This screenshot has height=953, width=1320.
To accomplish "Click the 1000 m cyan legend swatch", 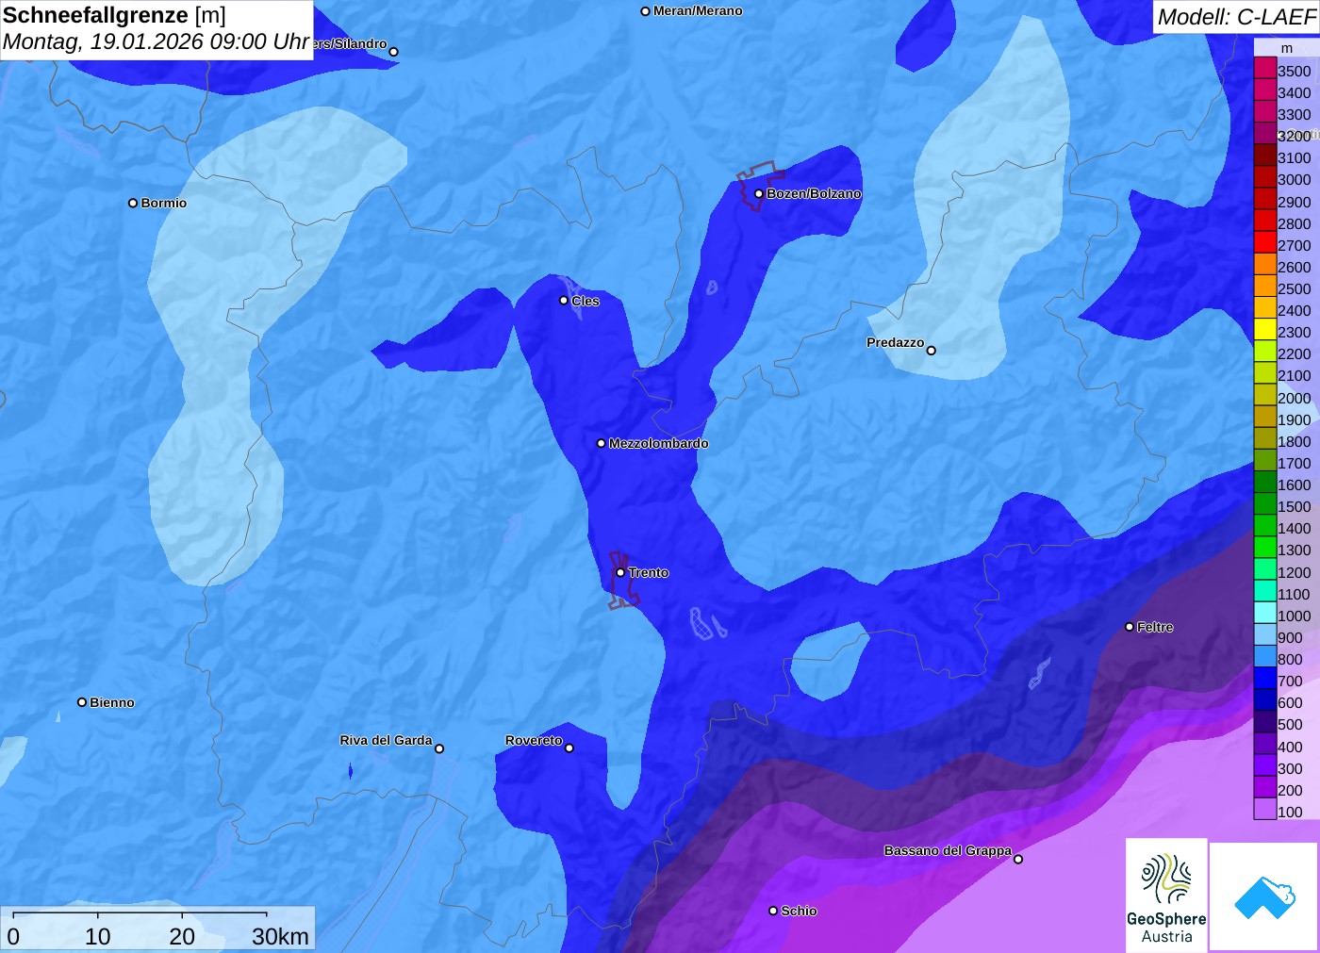I will click(1265, 613).
